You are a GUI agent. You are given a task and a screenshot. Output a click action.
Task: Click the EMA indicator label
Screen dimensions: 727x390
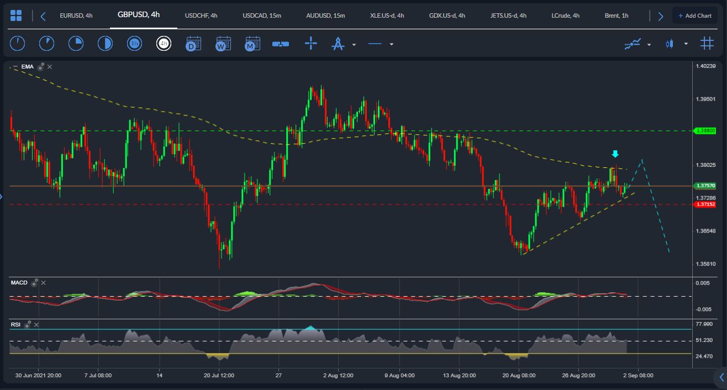coord(28,67)
